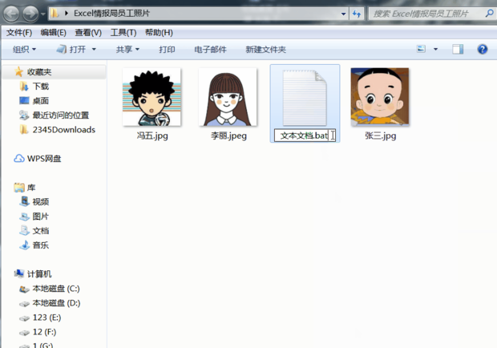497x348 pixels.
Task: Focus the 搜索 Excel情报局员工照片 search field
Action: [x=427, y=14]
